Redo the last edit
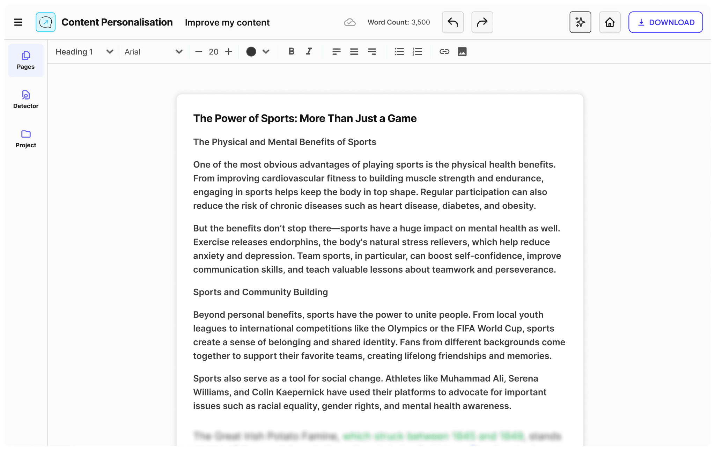The image size is (715, 450). coord(482,22)
